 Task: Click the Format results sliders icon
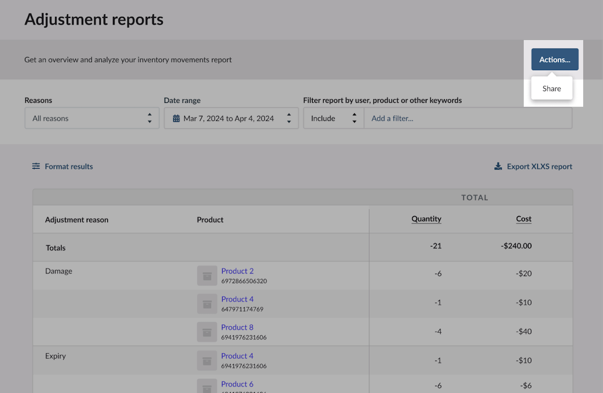click(x=36, y=166)
